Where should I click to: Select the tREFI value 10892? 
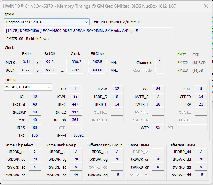78,135
